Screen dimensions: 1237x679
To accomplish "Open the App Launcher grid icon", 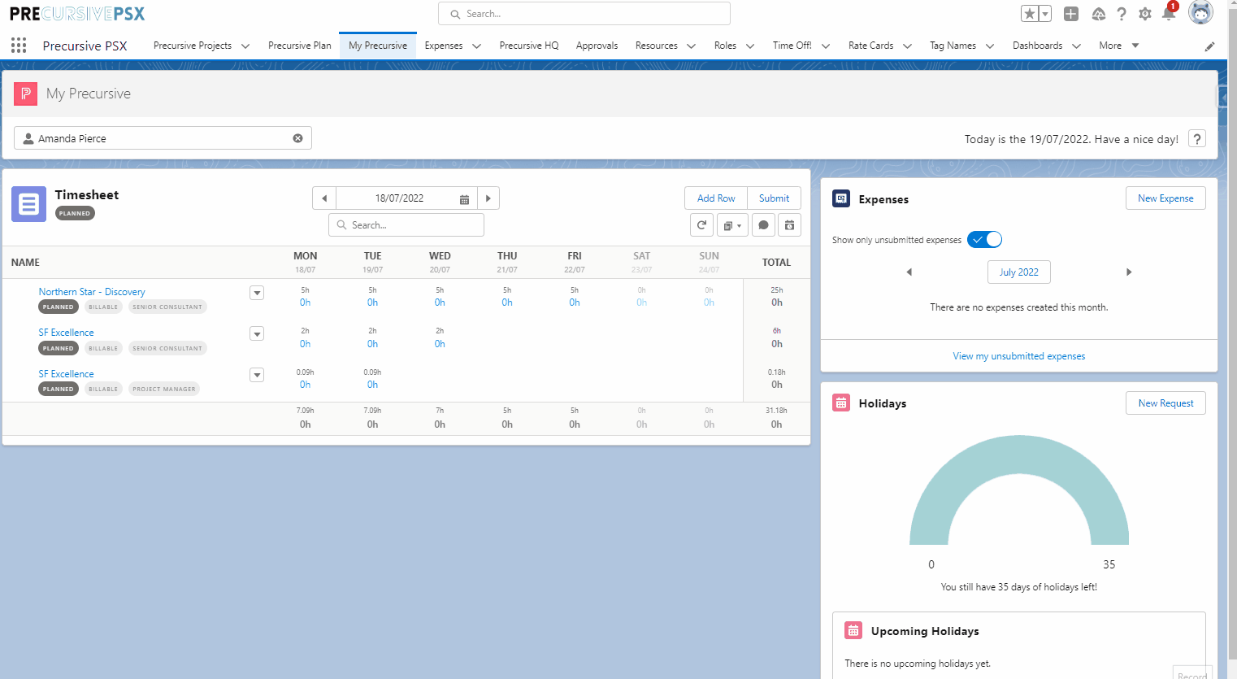I will (19, 46).
